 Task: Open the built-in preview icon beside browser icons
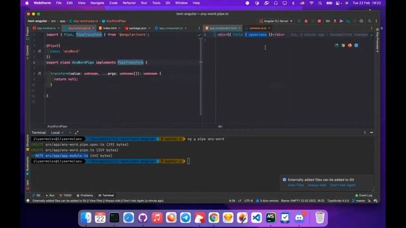(x=337, y=45)
